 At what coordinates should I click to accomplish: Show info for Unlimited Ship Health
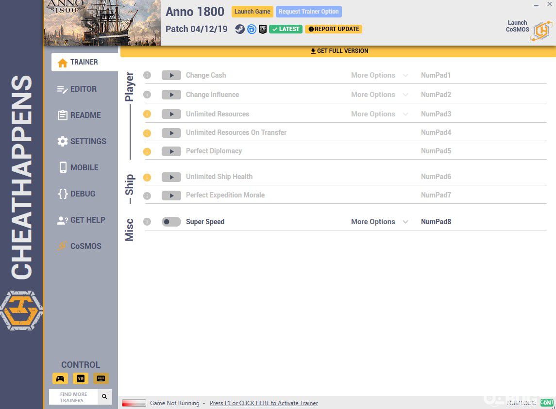pos(147,177)
